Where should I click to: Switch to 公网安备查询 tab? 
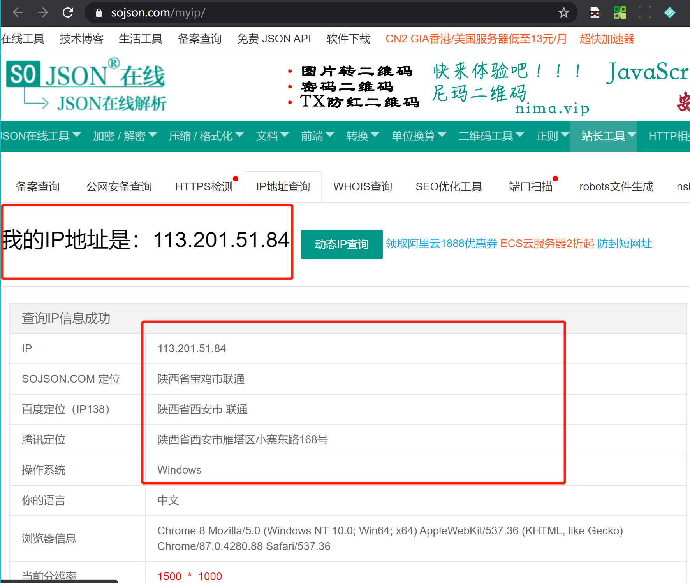tap(119, 187)
